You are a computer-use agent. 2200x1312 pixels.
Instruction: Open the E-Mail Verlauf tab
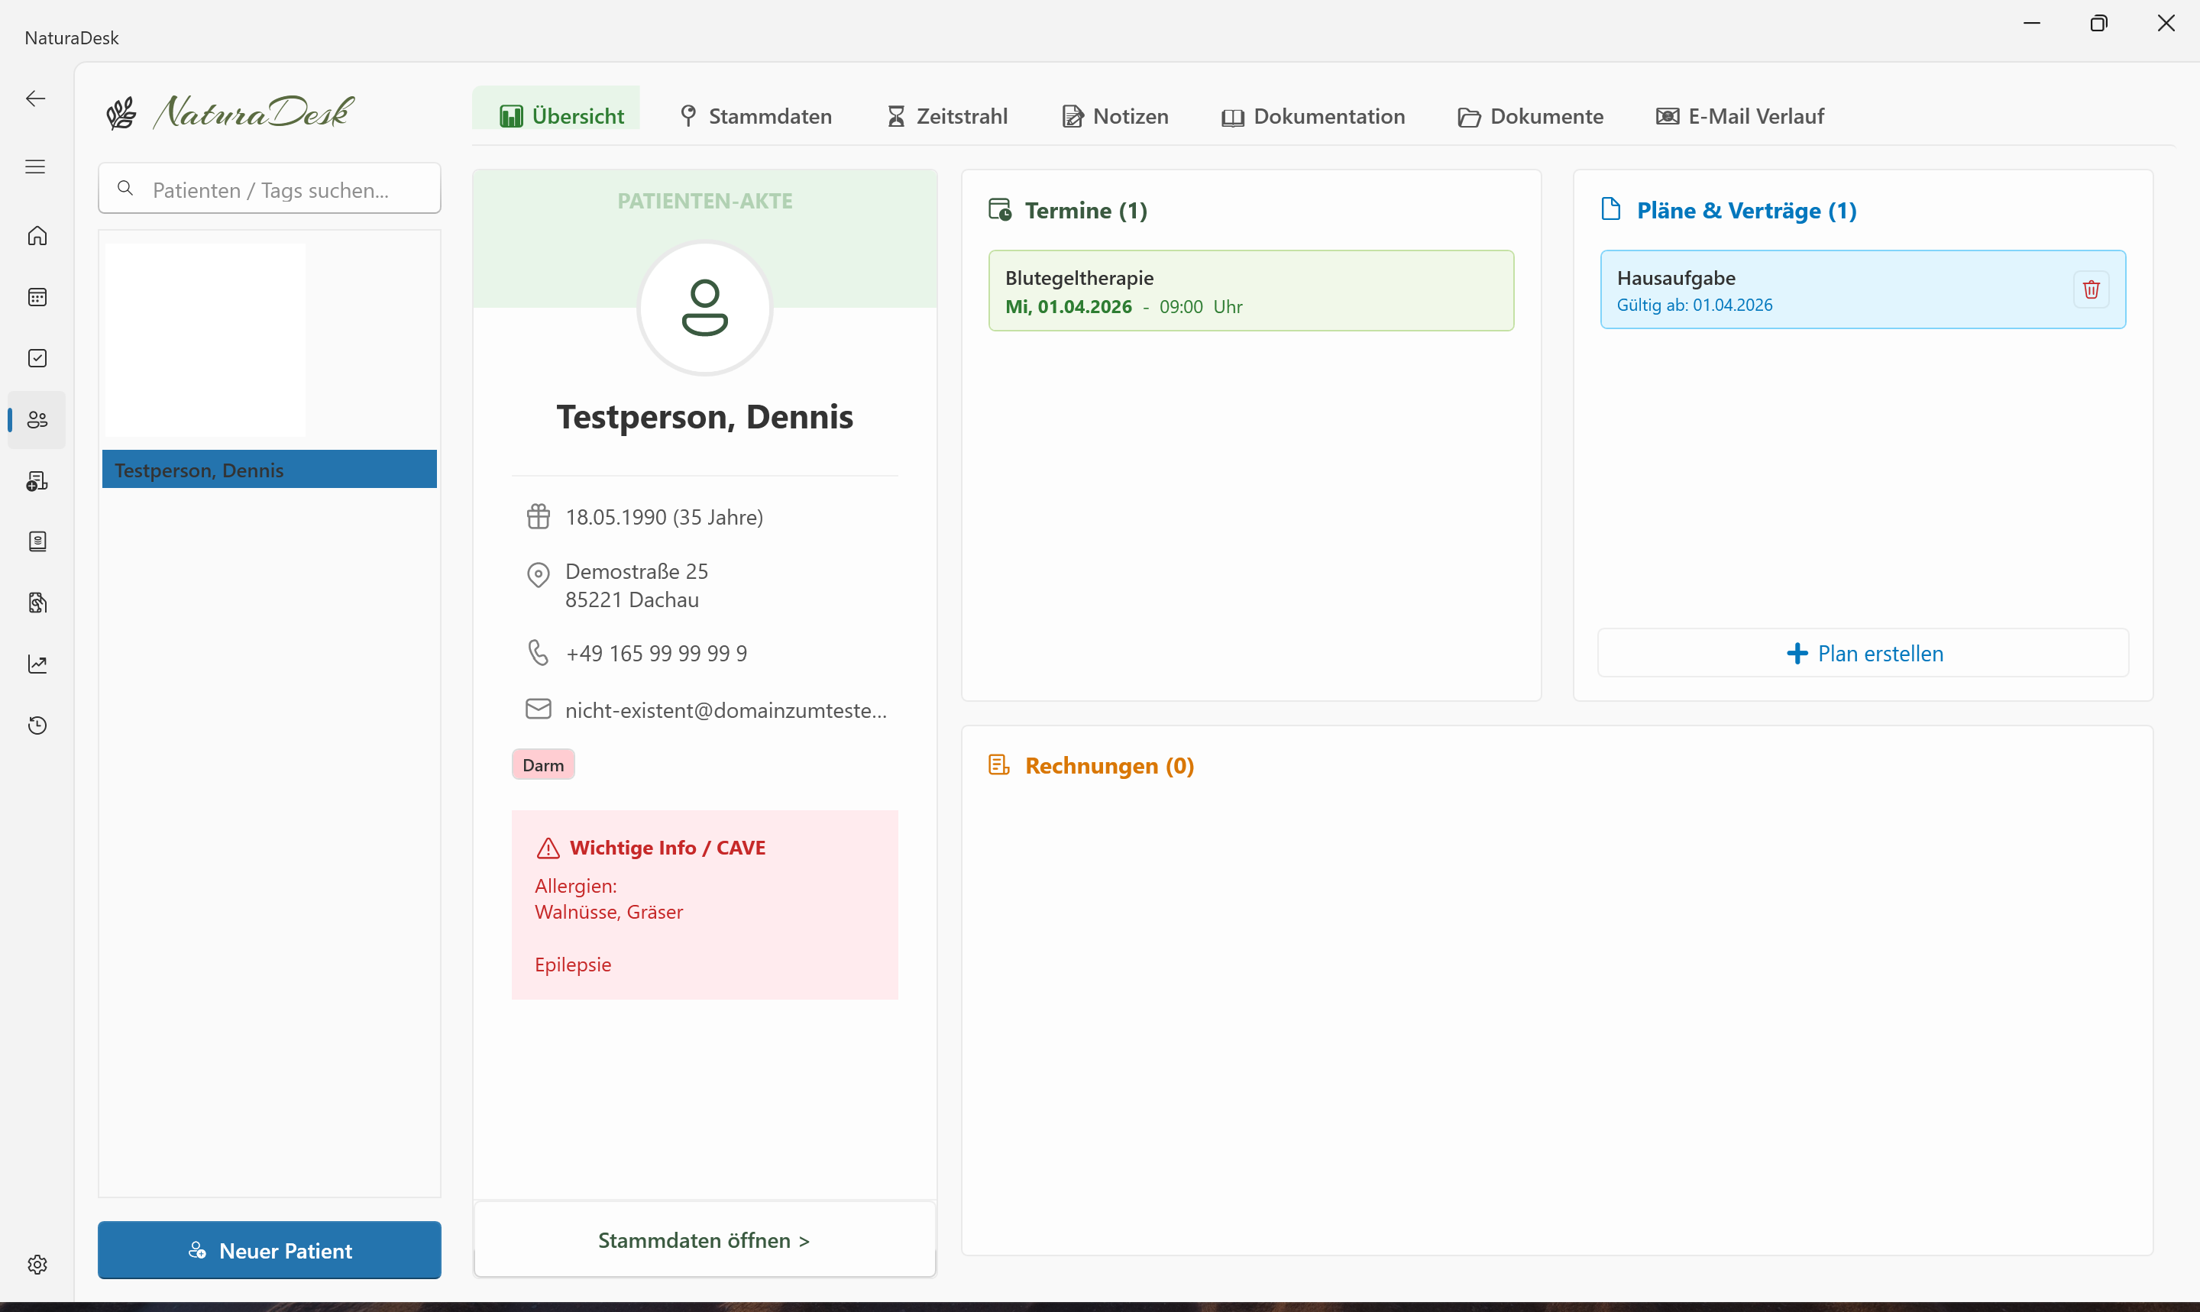click(1739, 116)
